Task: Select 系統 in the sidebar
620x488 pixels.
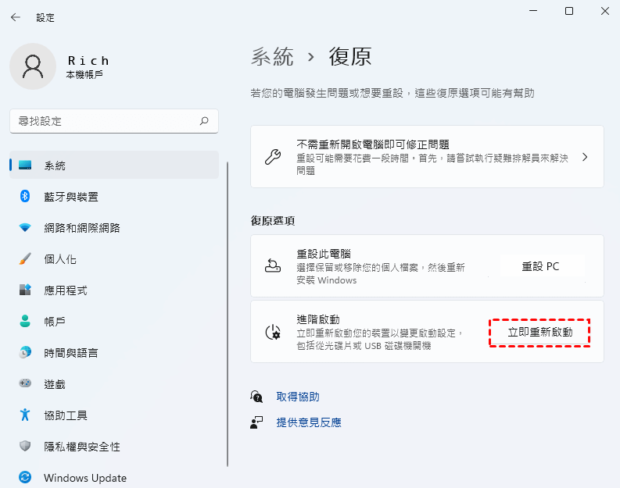Action: [x=55, y=166]
